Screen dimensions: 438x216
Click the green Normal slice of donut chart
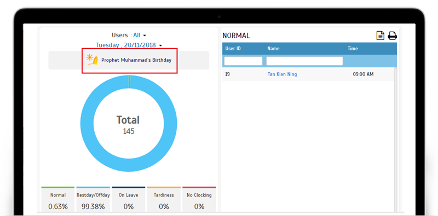point(129,81)
